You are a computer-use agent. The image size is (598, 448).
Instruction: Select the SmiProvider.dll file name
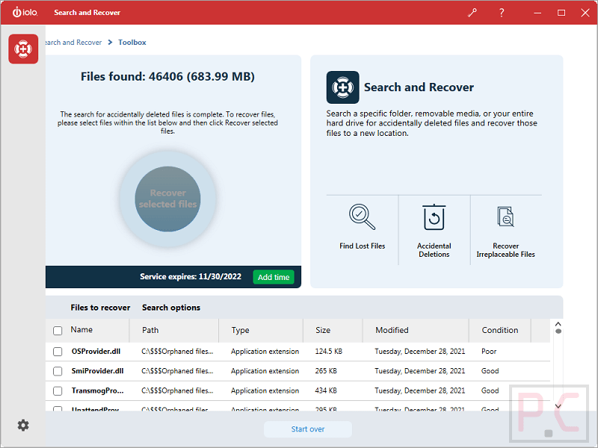tap(98, 371)
